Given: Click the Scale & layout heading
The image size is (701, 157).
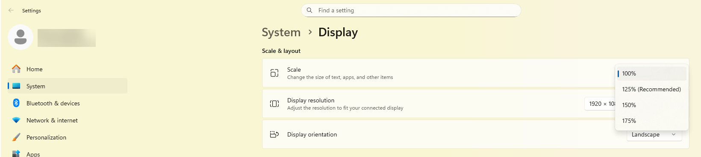Looking at the screenshot, I should tap(281, 51).
